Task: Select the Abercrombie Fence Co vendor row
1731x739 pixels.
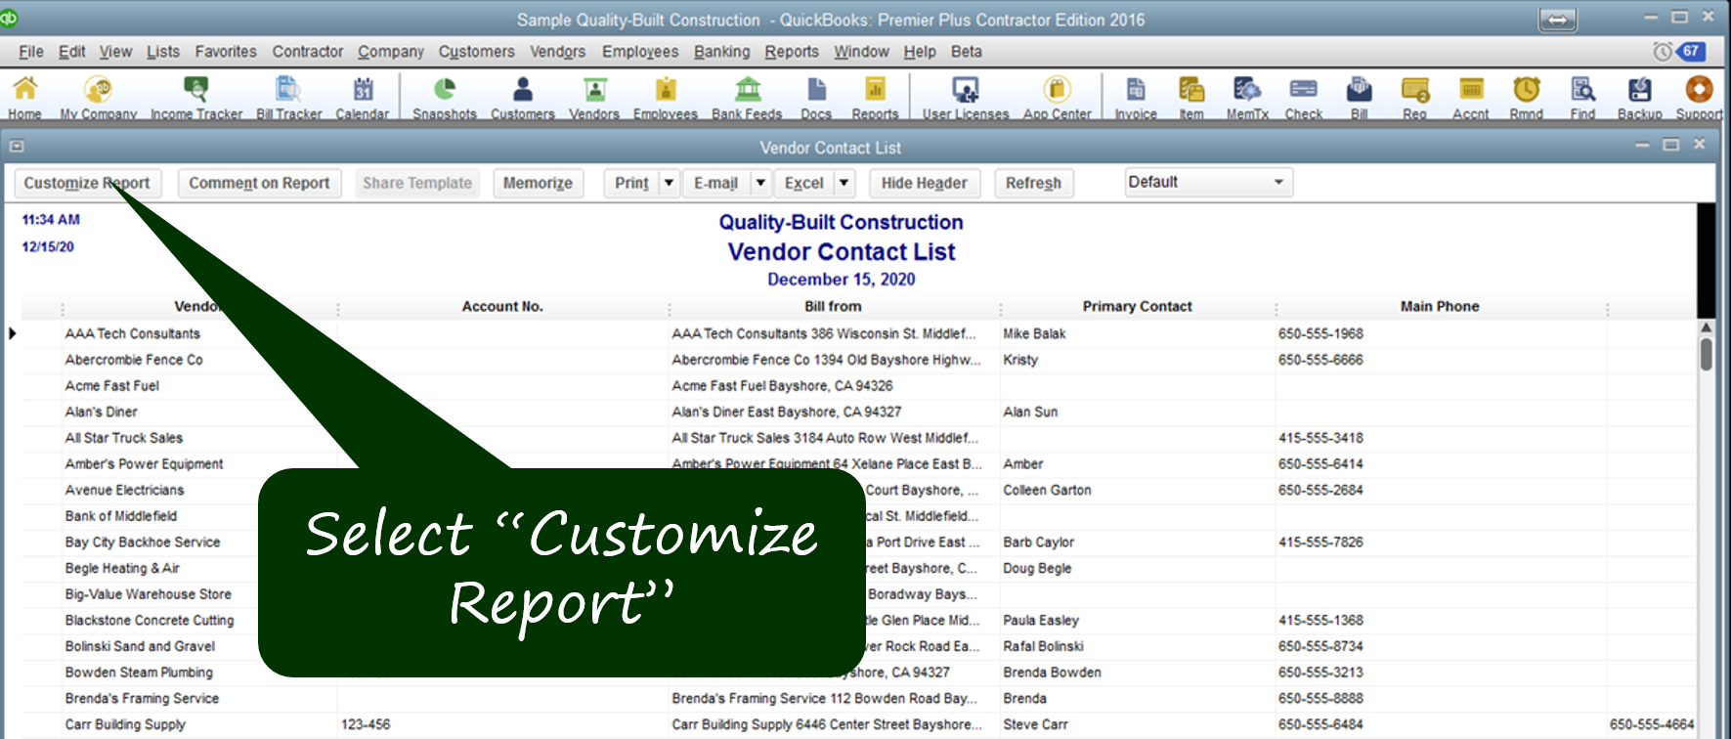Action: coord(134,360)
